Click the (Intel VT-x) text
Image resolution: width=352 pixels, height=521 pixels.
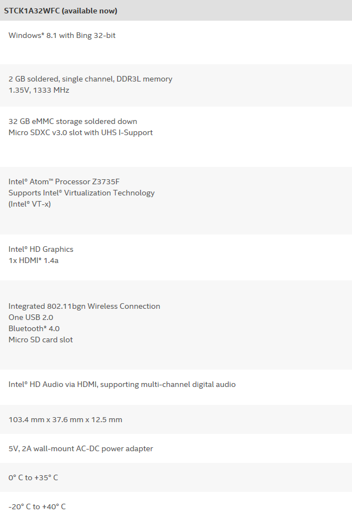coord(34,204)
